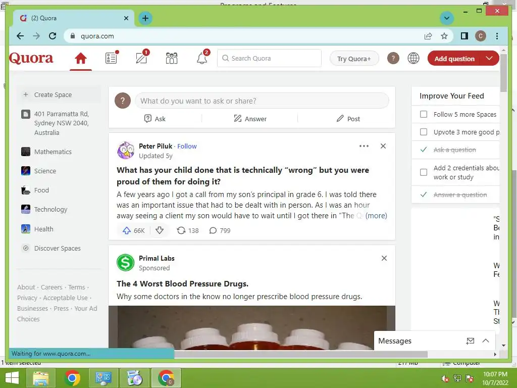This screenshot has width=517, height=388.
Task: Click the Quora logo
Action: [31, 58]
